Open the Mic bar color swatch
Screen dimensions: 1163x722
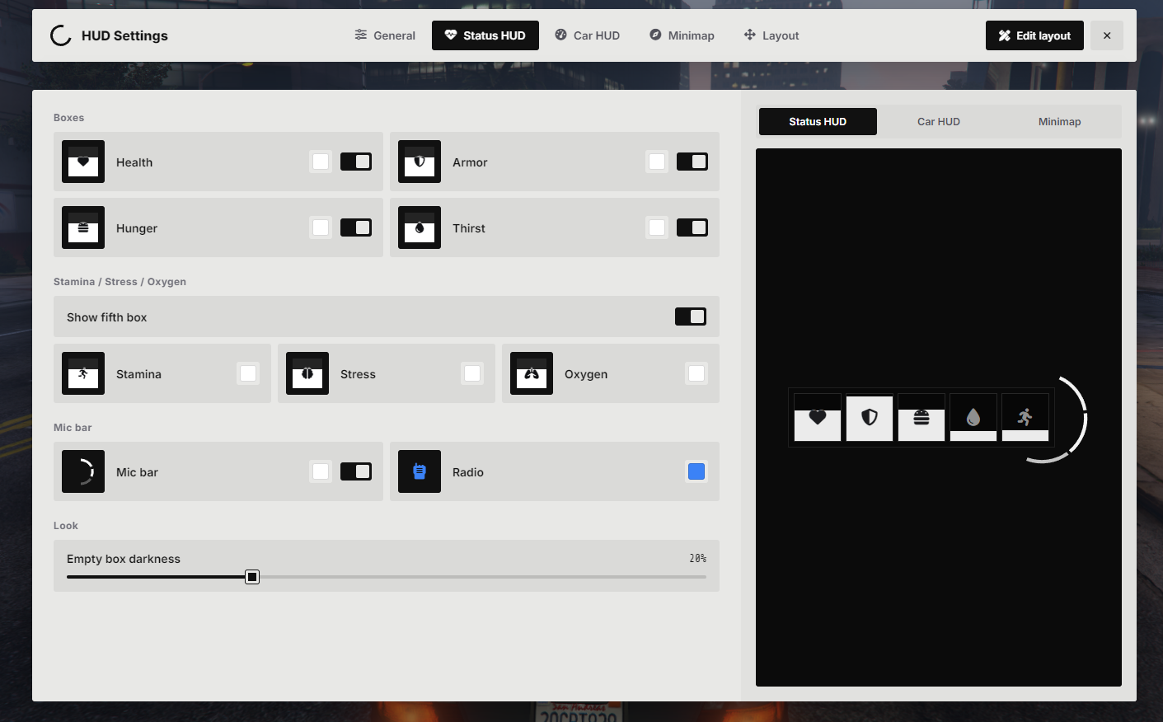pyautogui.click(x=321, y=471)
